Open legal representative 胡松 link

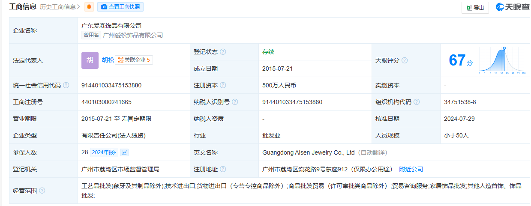[108, 60]
